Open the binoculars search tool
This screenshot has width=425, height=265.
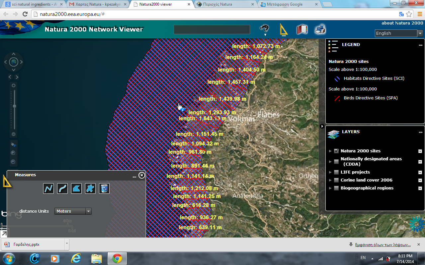264,29
